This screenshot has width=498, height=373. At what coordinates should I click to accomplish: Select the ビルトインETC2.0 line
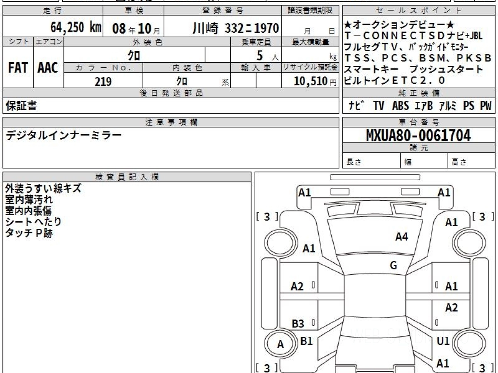coord(394,80)
